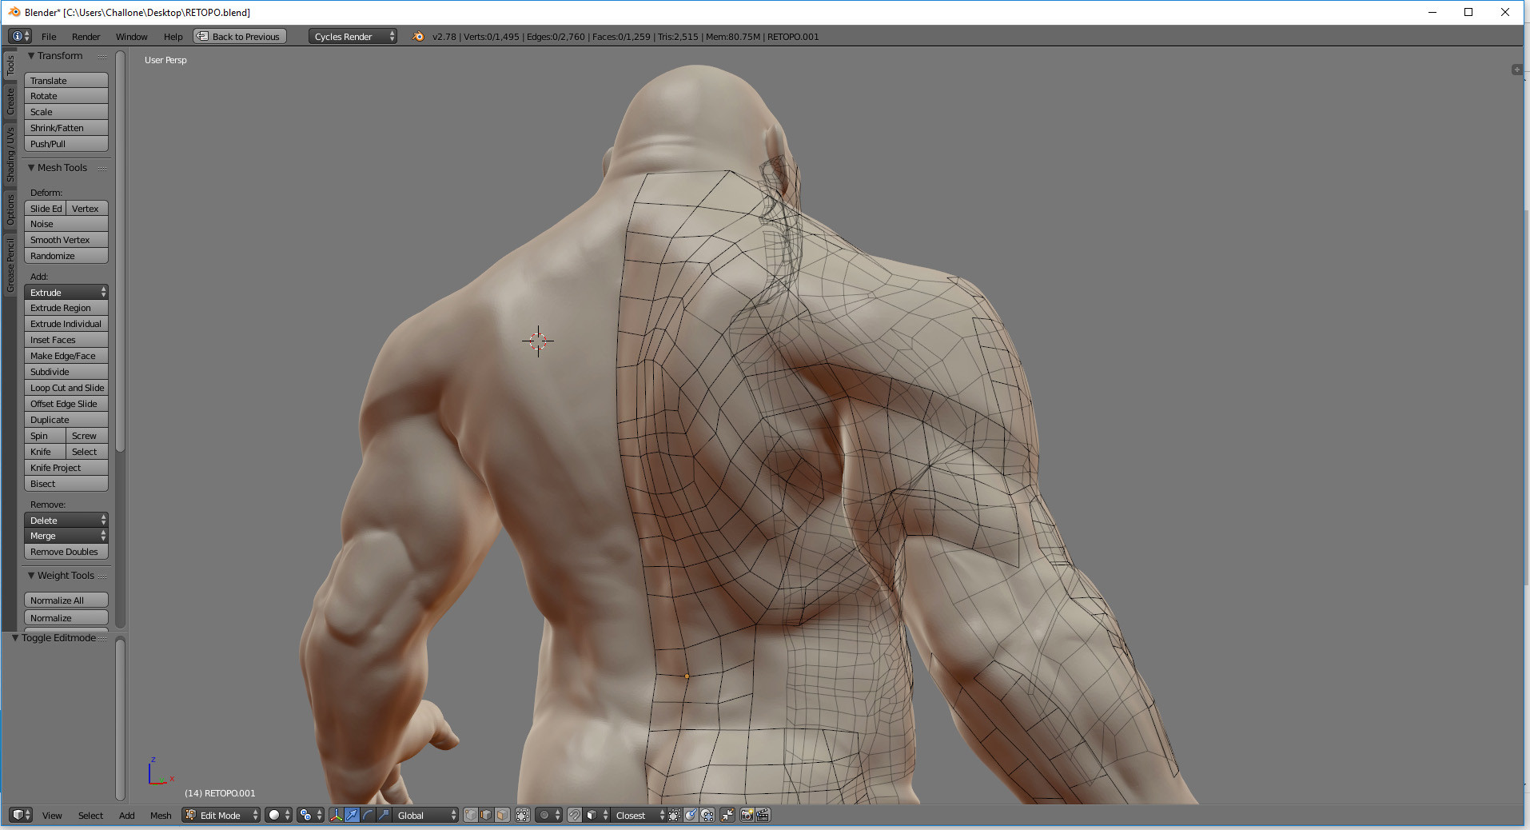Open the properties region with plus icon

pyautogui.click(x=1516, y=70)
